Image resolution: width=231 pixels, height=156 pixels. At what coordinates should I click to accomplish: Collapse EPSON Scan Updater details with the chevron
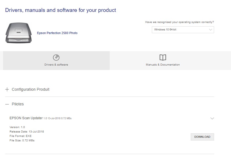click(212, 118)
